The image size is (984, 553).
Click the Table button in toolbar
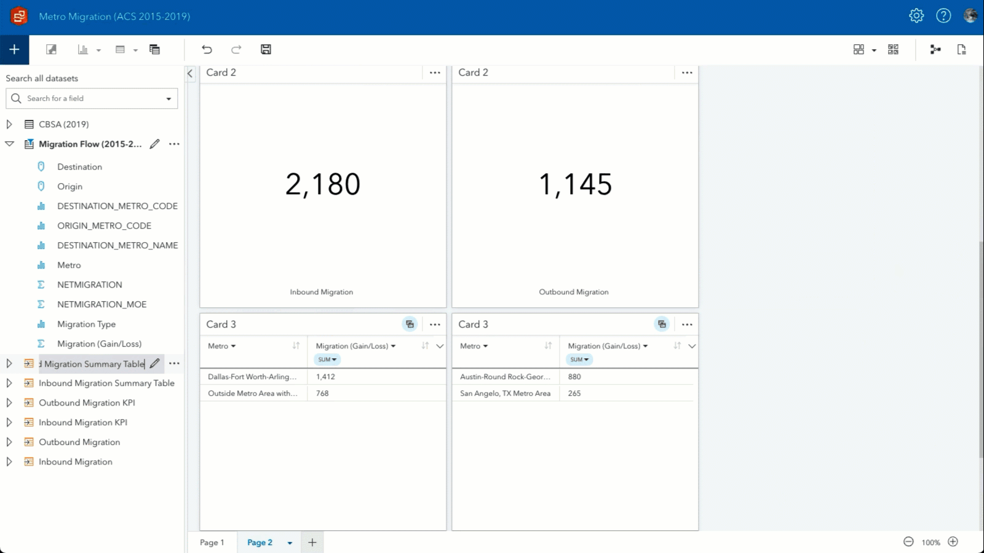click(120, 50)
